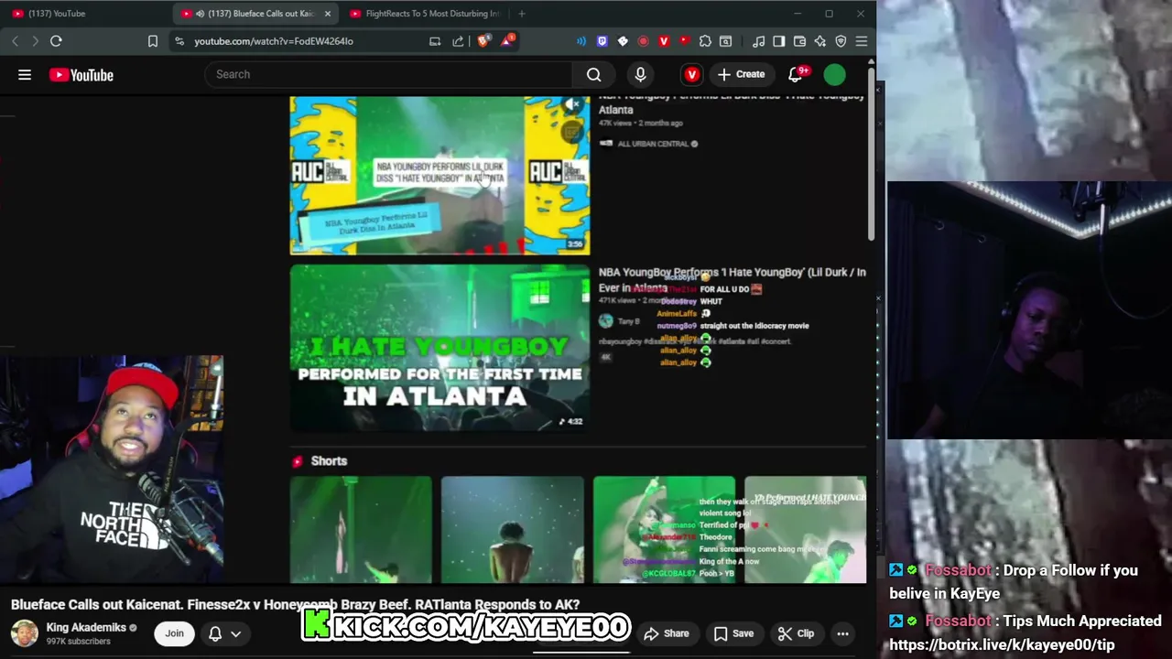This screenshot has height=659, width=1172.
Task: Close the Blueface Calls out tab
Action: [x=327, y=14]
